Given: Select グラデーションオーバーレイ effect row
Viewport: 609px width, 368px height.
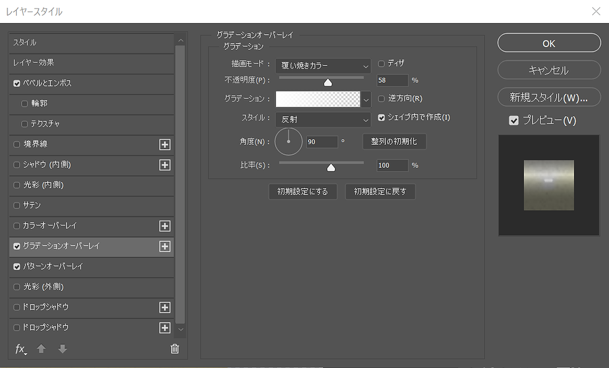Looking at the screenshot, I should 91,246.
